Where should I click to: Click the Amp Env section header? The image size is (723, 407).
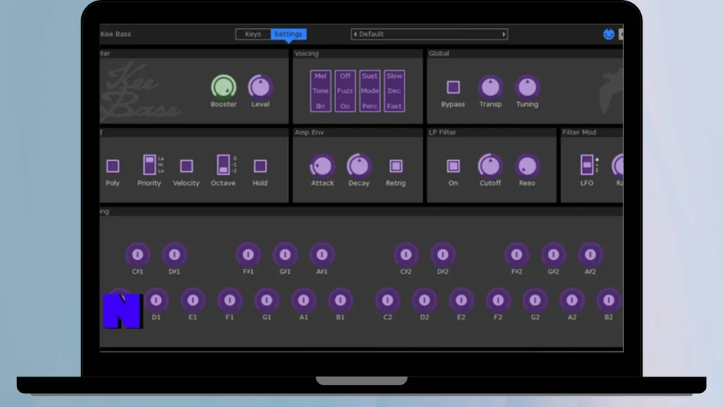tap(309, 132)
